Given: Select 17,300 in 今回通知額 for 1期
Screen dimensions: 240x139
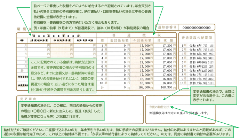Looking at the screenshot, I should tap(145, 46).
